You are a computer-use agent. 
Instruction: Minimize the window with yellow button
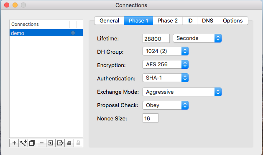coord(15,5)
